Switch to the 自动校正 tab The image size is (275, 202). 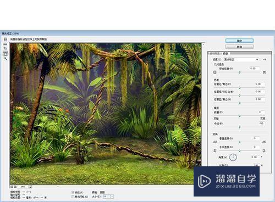point(215,53)
